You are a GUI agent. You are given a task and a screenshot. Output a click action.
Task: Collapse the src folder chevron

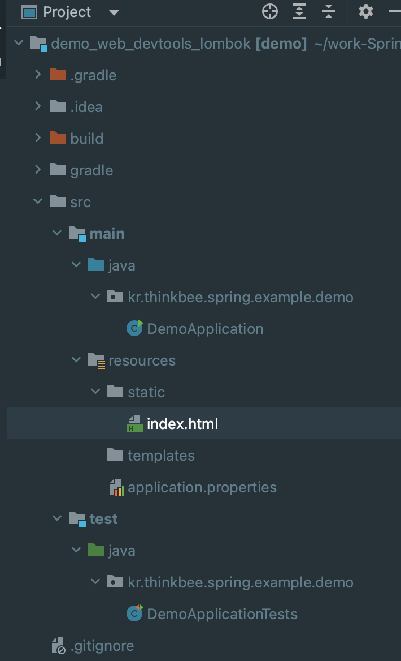pyautogui.click(x=38, y=201)
